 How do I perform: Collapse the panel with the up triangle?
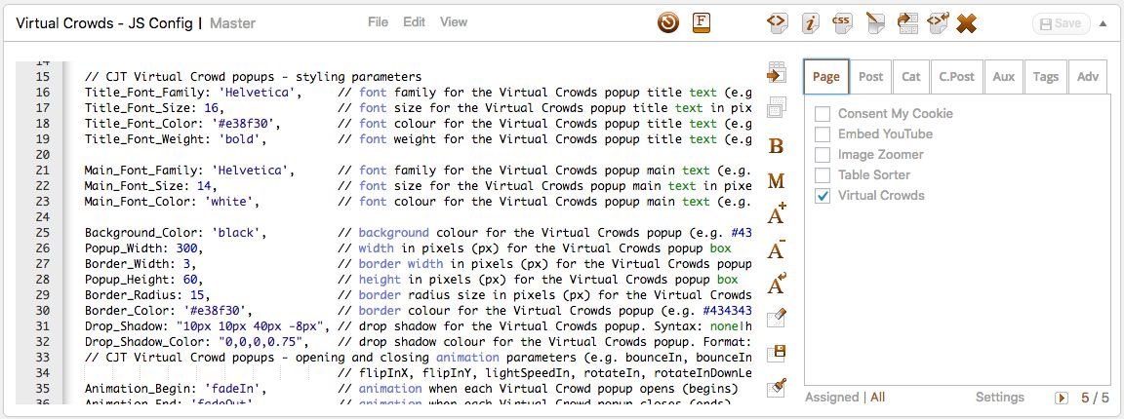[x=1104, y=23]
